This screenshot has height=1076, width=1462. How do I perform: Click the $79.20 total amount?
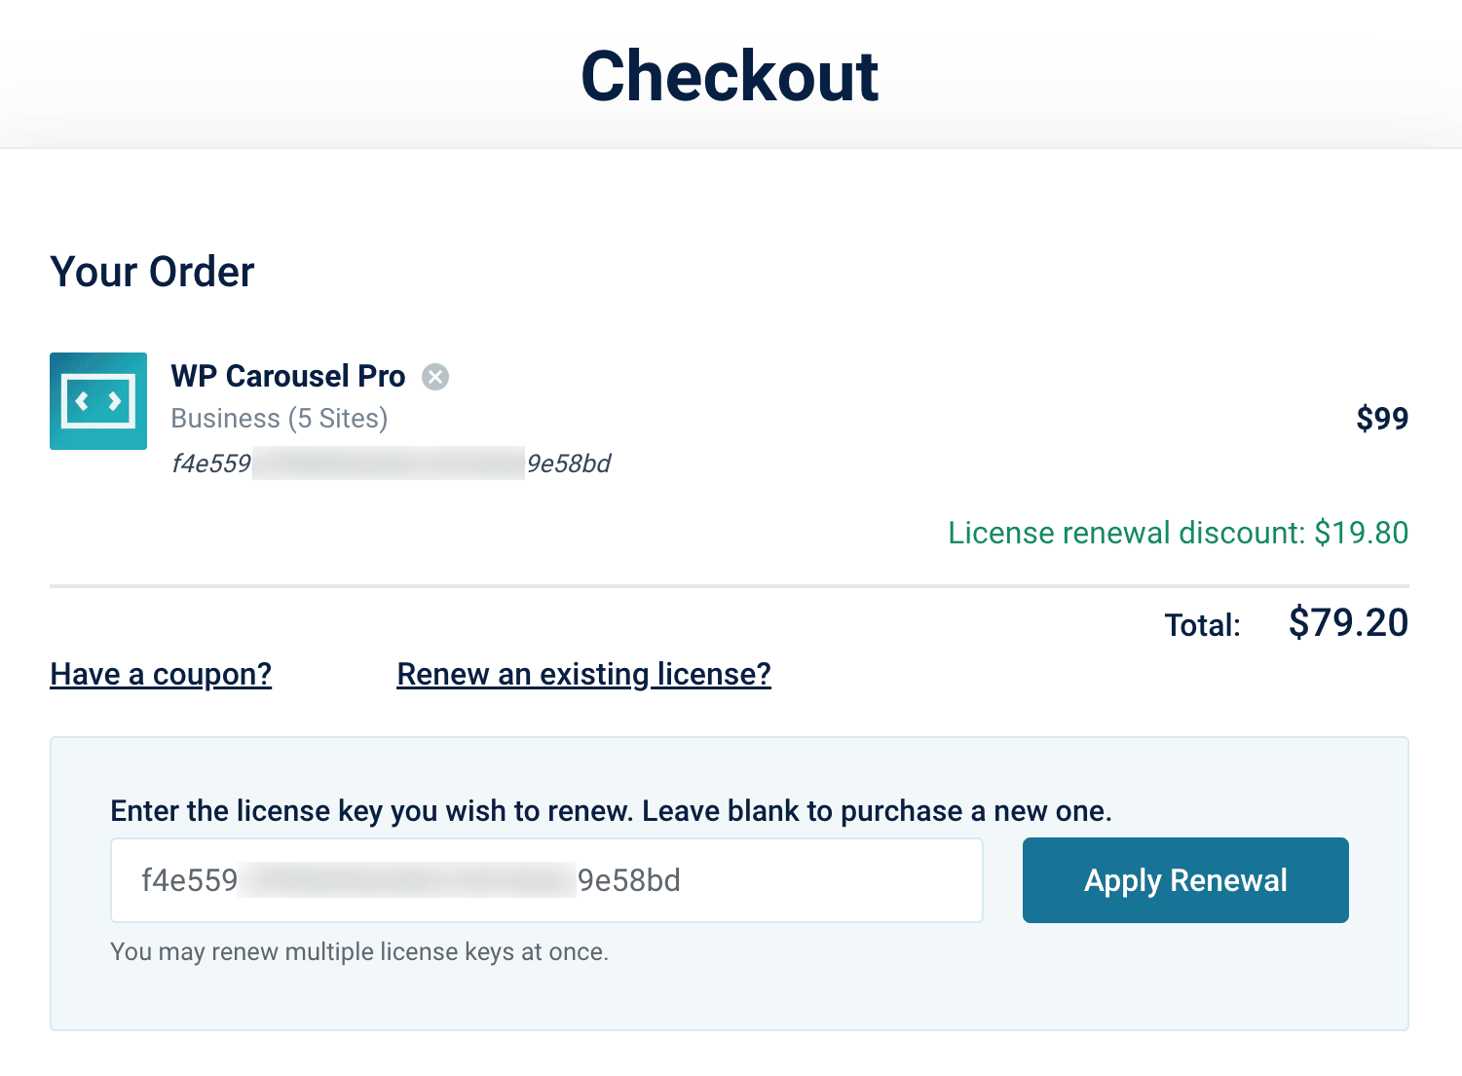pyautogui.click(x=1347, y=623)
